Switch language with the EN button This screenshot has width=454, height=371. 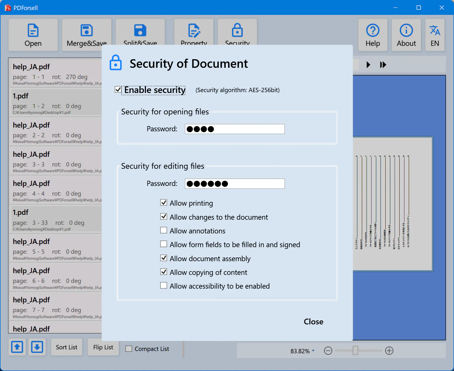[435, 35]
